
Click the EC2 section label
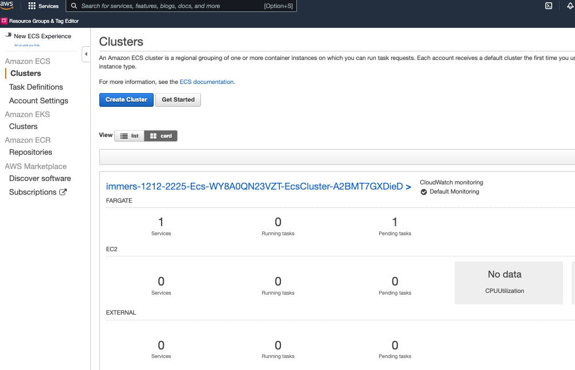[x=112, y=250]
